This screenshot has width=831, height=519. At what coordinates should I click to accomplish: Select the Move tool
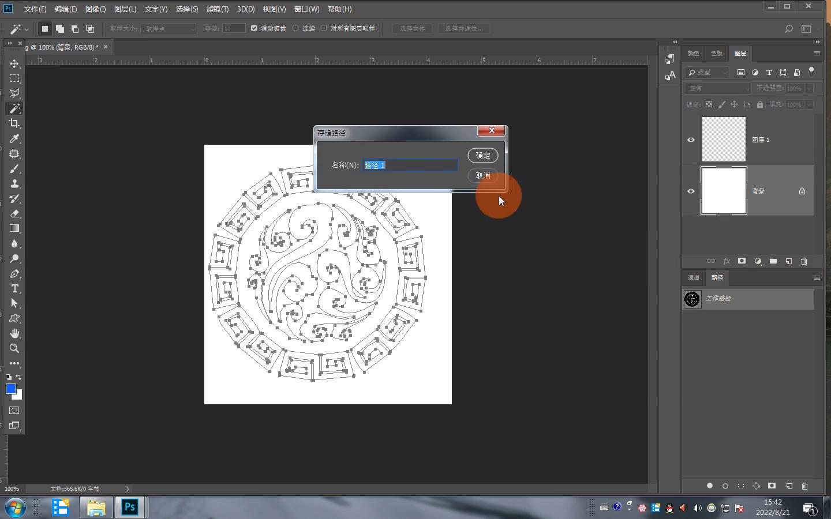click(14, 63)
